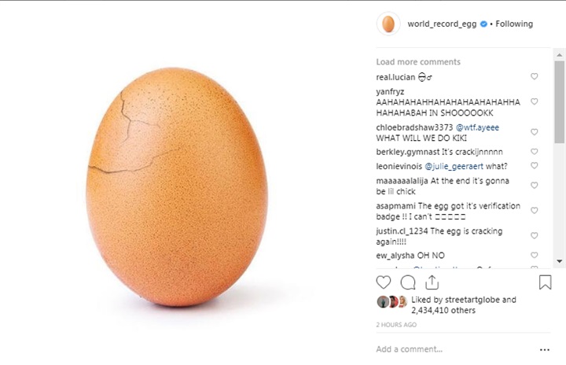The height and width of the screenshot is (365, 566).
Task: Click the liker avatars beside Liked by
Action: [392, 302]
